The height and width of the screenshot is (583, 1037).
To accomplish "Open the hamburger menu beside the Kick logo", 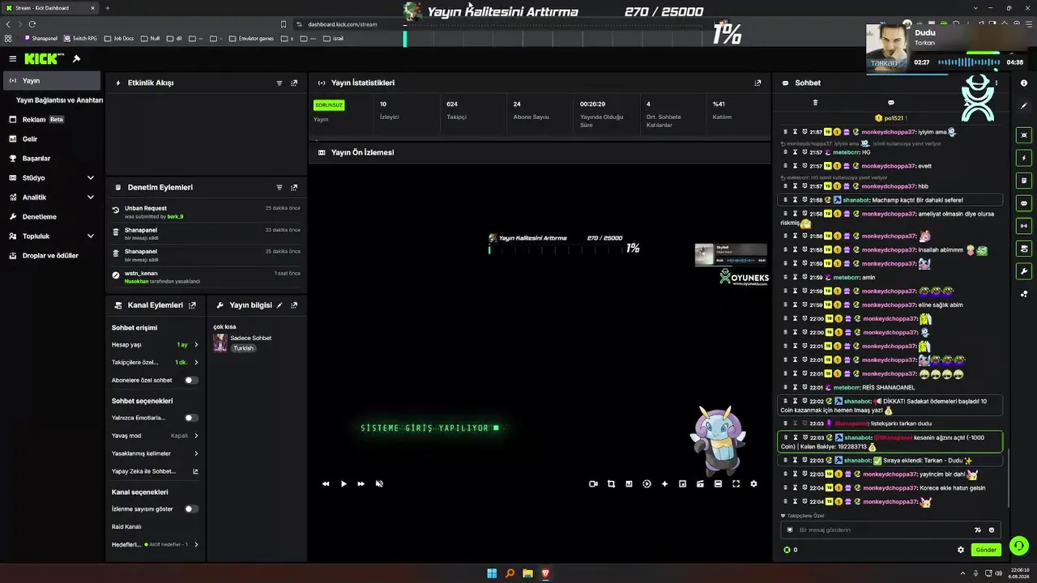I will click(12, 58).
